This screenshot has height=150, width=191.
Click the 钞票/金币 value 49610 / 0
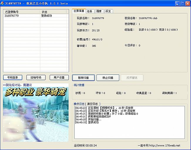(x=97, y=40)
